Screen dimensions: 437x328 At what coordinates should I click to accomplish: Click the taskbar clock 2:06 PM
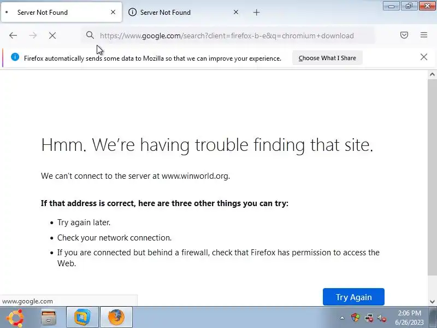point(409,313)
